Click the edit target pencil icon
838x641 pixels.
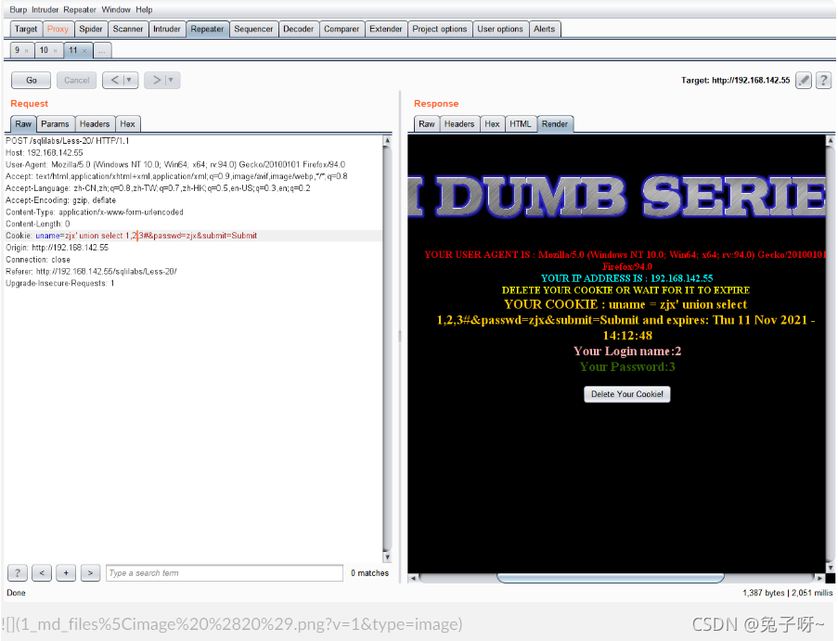[x=804, y=80]
